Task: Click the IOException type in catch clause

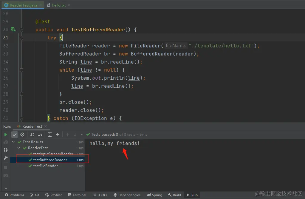Action: tap(90, 118)
